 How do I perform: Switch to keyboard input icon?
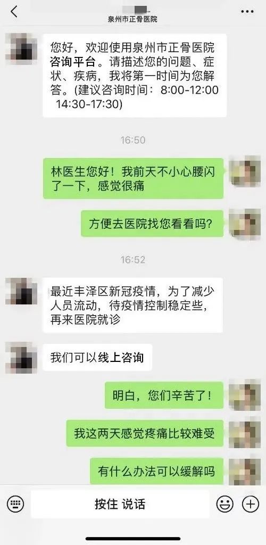tap(15, 503)
